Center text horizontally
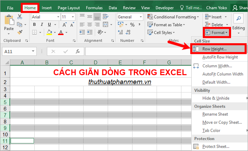This screenshot has width=248, height=151. click(x=90, y=24)
